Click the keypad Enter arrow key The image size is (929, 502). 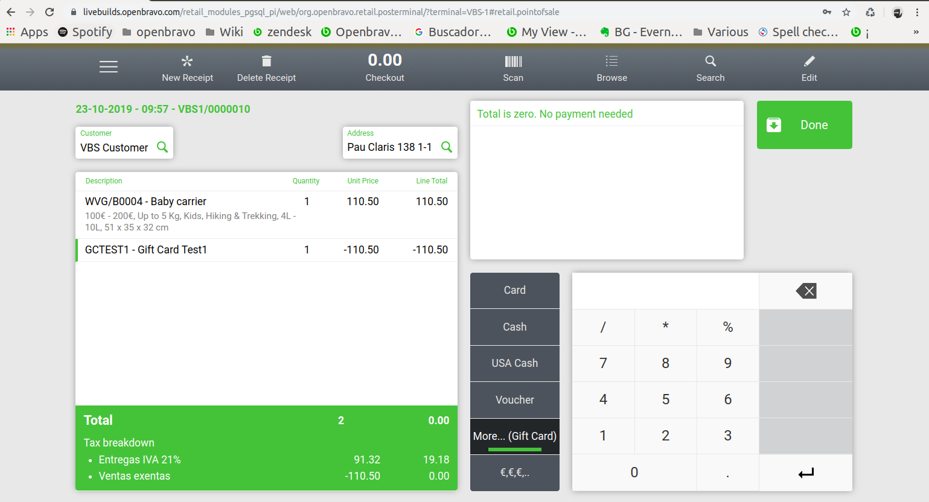(x=806, y=472)
